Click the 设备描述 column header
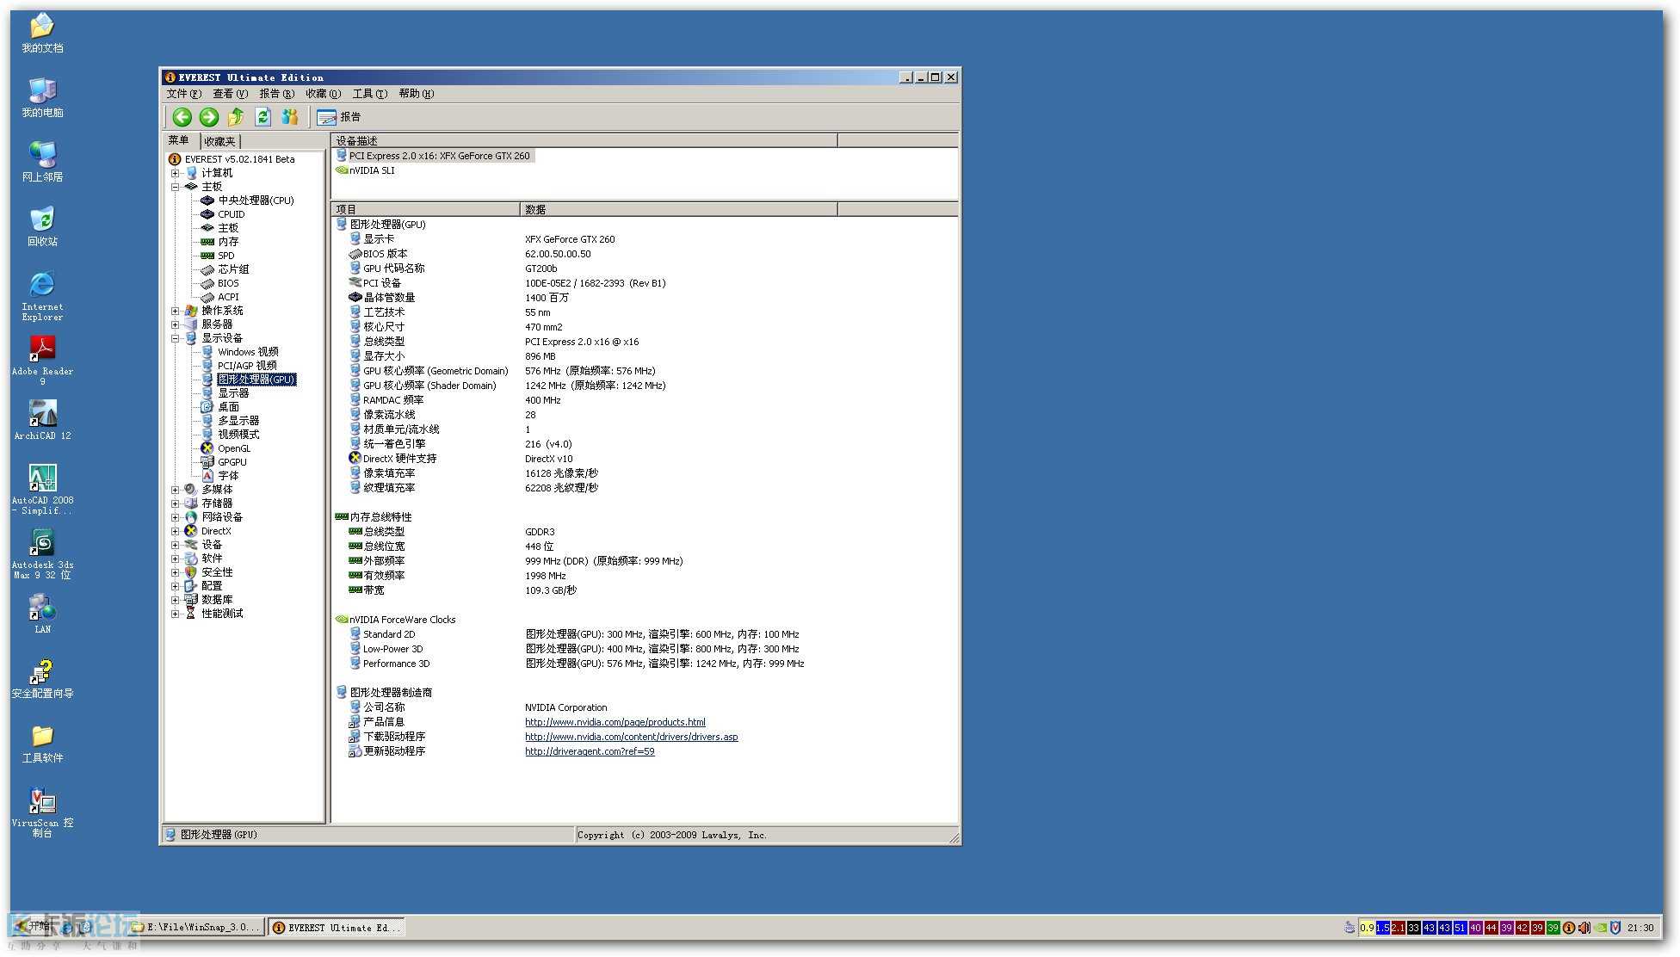Screen dimensions: 1680x957 click(x=584, y=140)
